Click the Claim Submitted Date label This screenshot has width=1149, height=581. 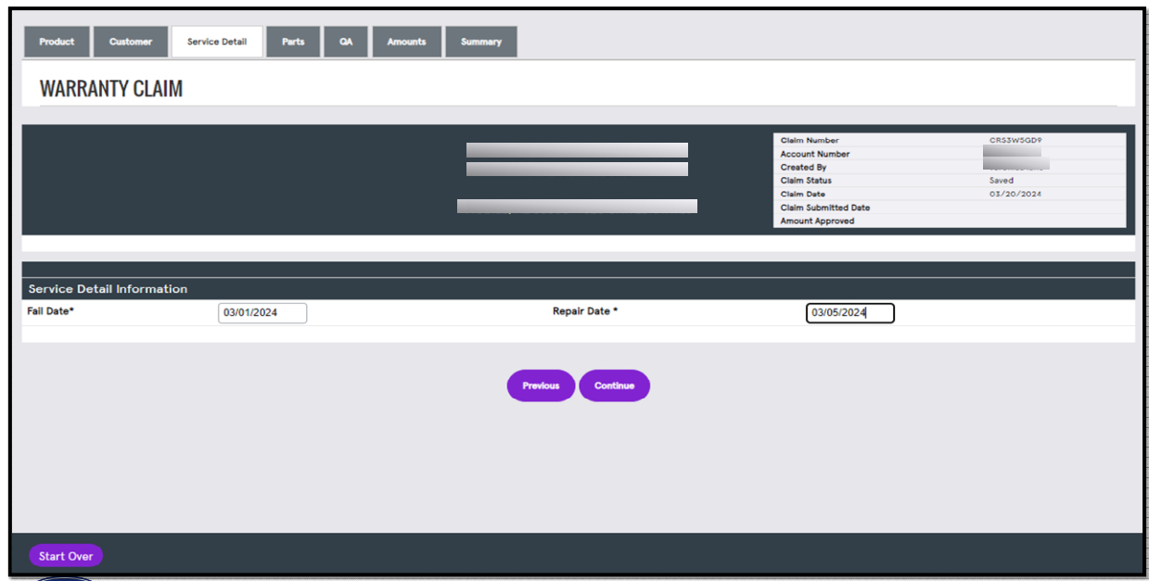[x=824, y=208]
